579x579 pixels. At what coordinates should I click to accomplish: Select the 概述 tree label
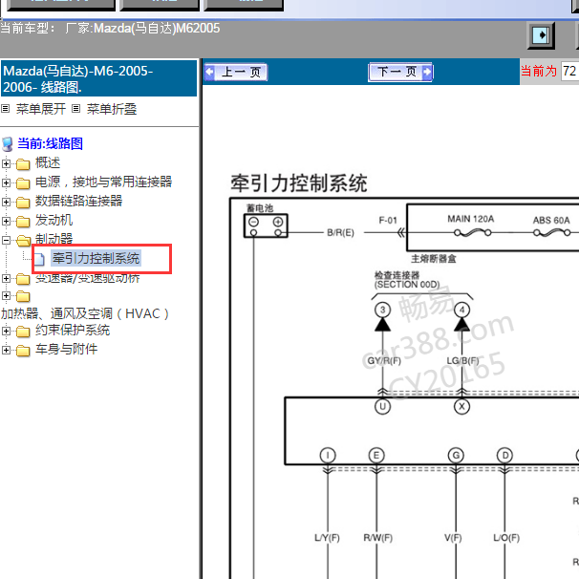[x=48, y=162]
